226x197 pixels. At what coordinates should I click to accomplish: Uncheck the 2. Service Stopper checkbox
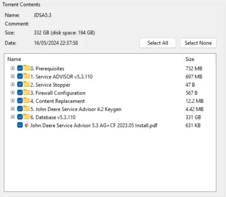click(20, 85)
